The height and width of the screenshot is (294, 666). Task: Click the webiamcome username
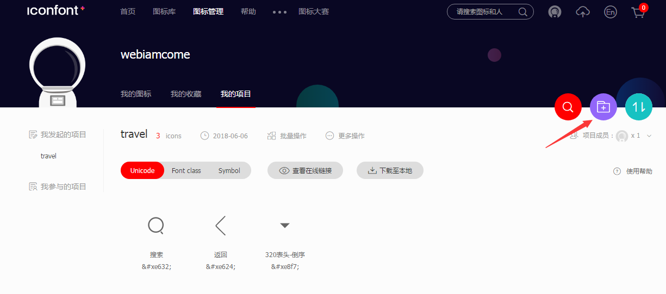click(155, 55)
